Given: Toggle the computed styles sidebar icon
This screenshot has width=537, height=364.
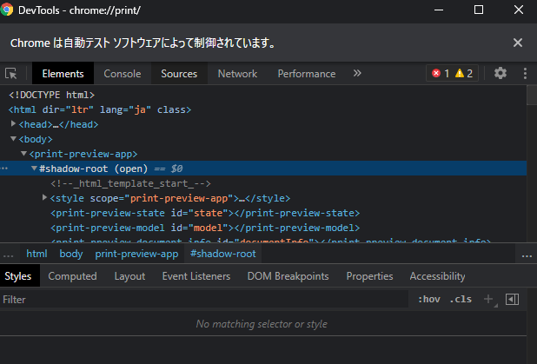Looking at the screenshot, I should pyautogui.click(x=512, y=300).
